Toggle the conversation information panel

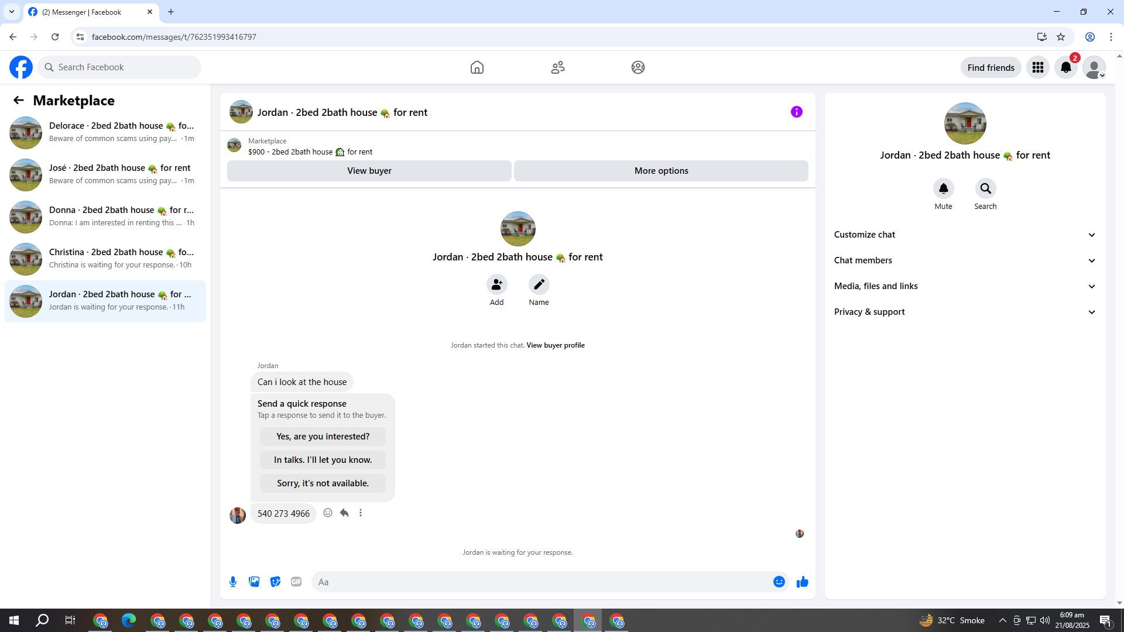pos(796,112)
